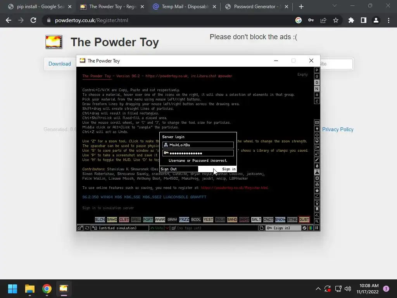Open the Decoration tools icon
The image size is (397, 298).
(317, 215)
